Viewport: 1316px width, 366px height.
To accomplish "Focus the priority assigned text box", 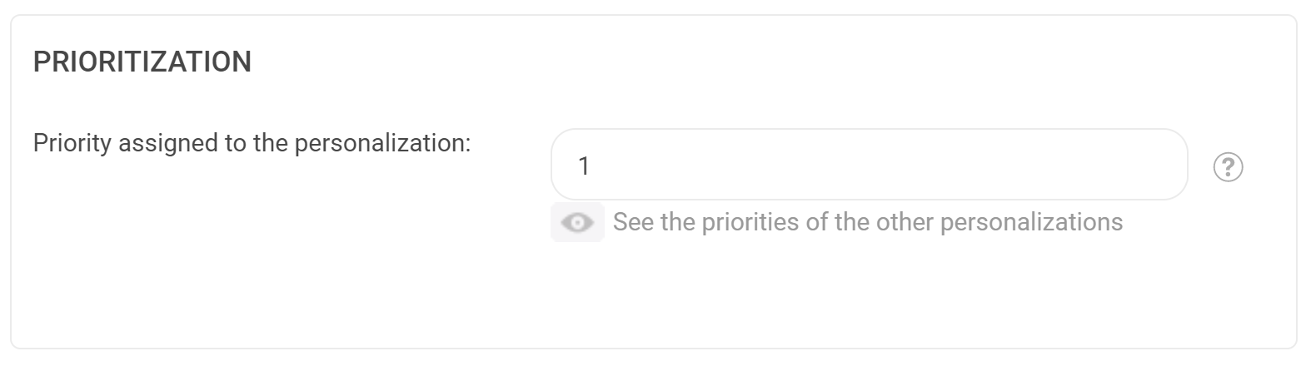I will click(869, 165).
